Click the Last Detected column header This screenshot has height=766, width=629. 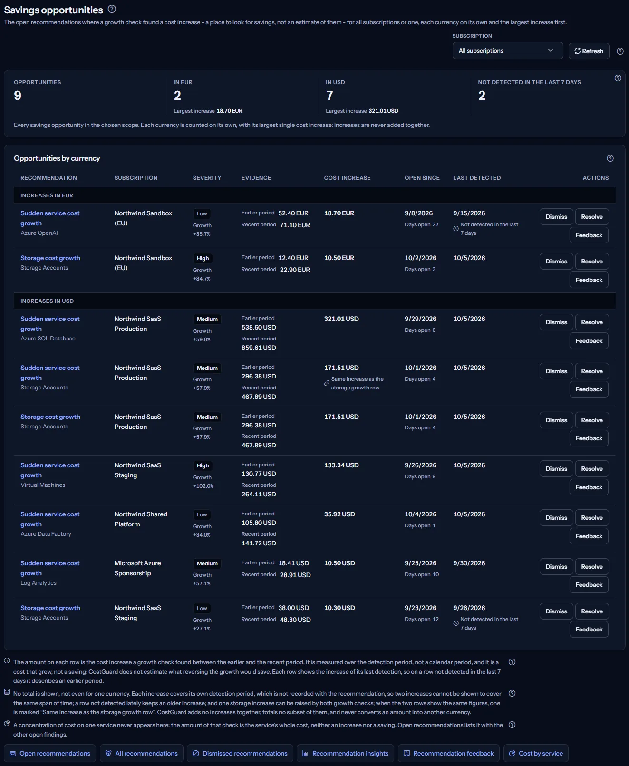[477, 178]
